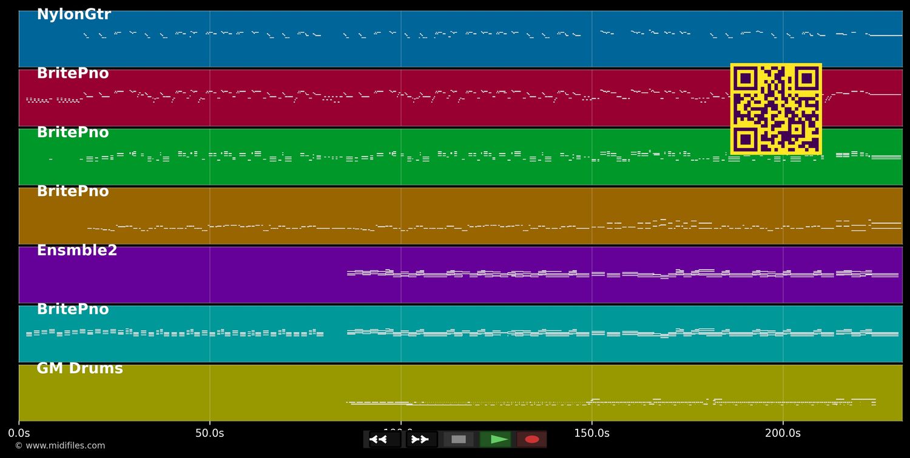Select the BritePno label on orange track

[73, 192]
